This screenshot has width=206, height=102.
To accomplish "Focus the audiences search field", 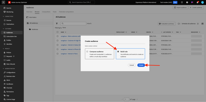I will [x=73, y=24].
